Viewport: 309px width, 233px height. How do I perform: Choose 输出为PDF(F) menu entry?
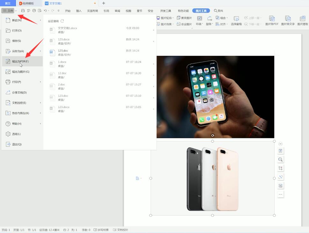(22, 61)
